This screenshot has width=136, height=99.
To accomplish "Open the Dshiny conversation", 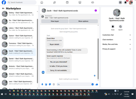I will tap(18, 14).
